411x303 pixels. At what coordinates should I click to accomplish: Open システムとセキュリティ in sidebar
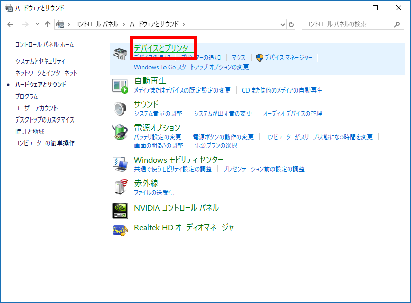pos(40,61)
